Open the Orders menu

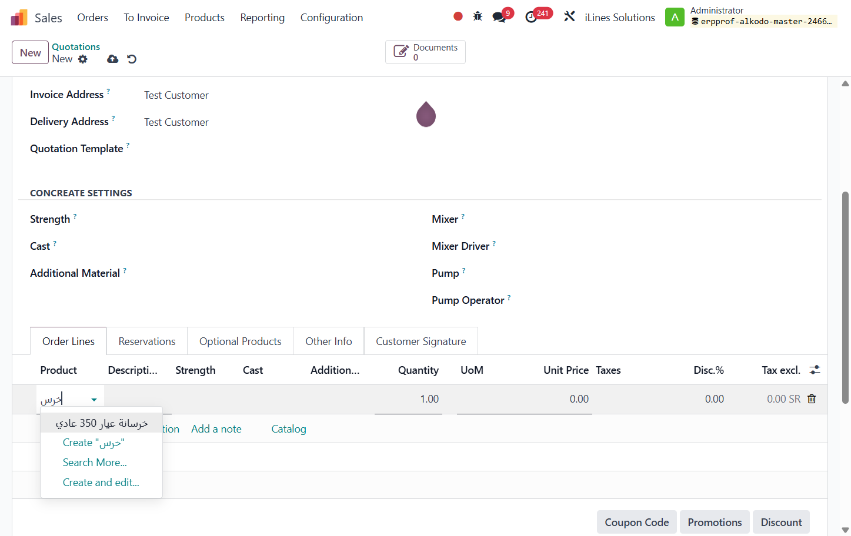92,18
